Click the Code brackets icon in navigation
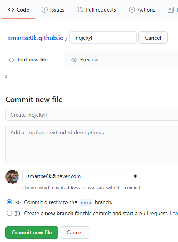The image size is (178, 242). click(11, 10)
